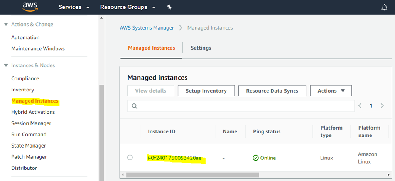Click the Setup Inventory button
This screenshot has height=181, width=395.
pos(206,91)
